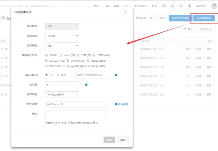This screenshot has width=218, height=151.
Task: Check the HTTPS (443) port checkbox
Action: 94,55
